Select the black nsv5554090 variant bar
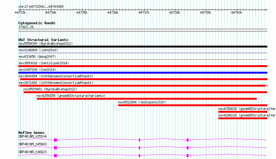 coord(143,47)
